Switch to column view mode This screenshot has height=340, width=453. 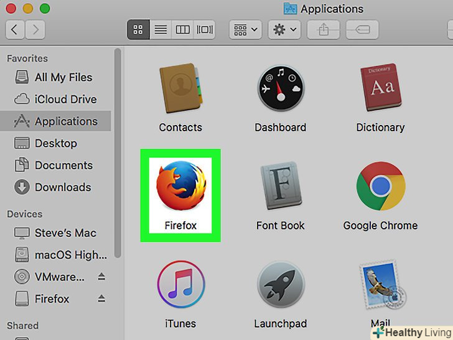(x=182, y=29)
